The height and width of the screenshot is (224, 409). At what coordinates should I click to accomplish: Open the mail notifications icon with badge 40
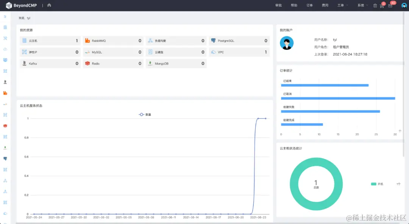click(x=390, y=5)
